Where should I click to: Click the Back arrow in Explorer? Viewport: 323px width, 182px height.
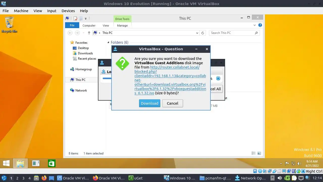70,33
